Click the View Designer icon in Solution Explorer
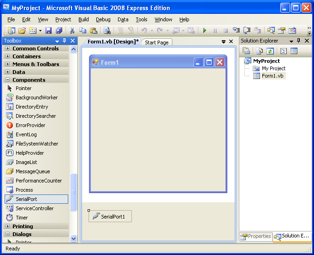 click(x=294, y=51)
